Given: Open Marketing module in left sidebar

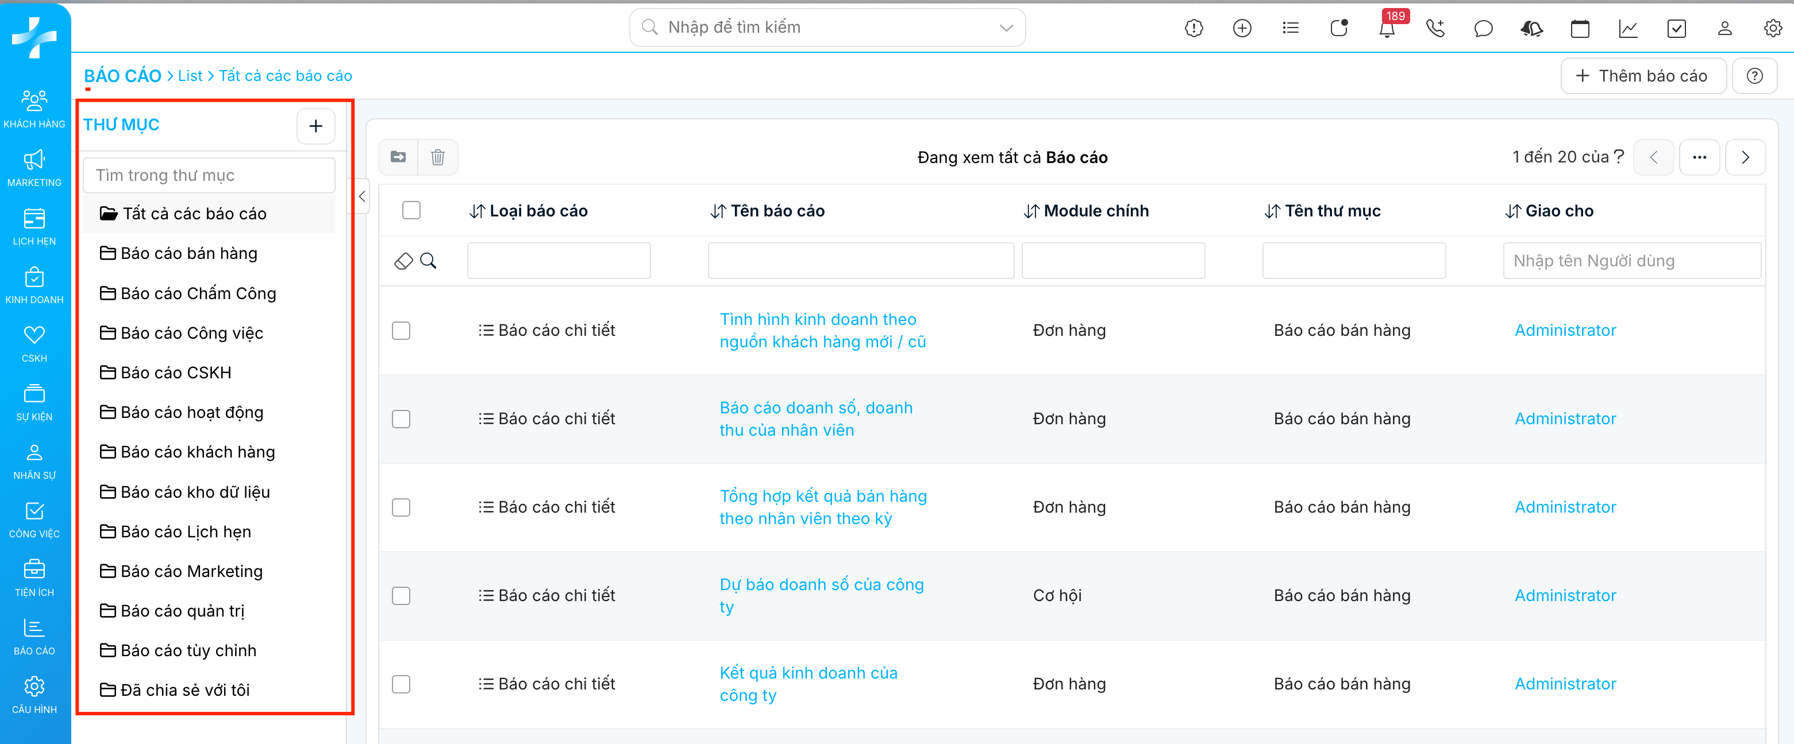Looking at the screenshot, I should pos(34,168).
